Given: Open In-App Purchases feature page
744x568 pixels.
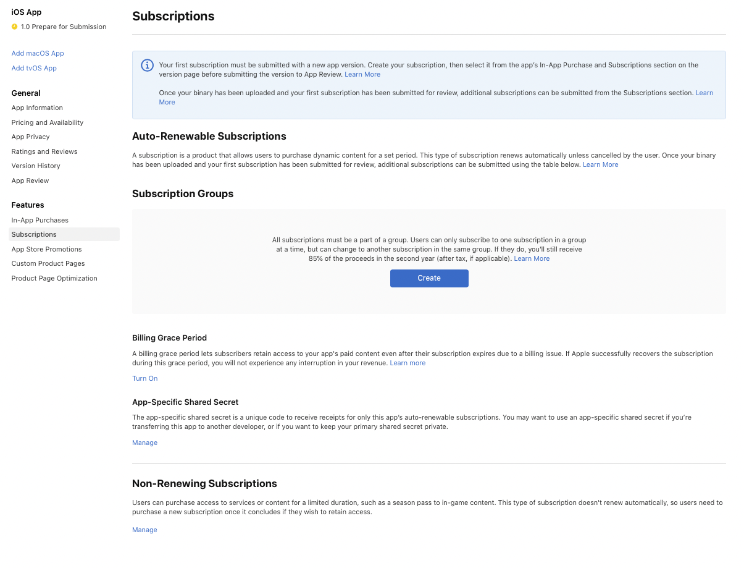Looking at the screenshot, I should tap(40, 220).
